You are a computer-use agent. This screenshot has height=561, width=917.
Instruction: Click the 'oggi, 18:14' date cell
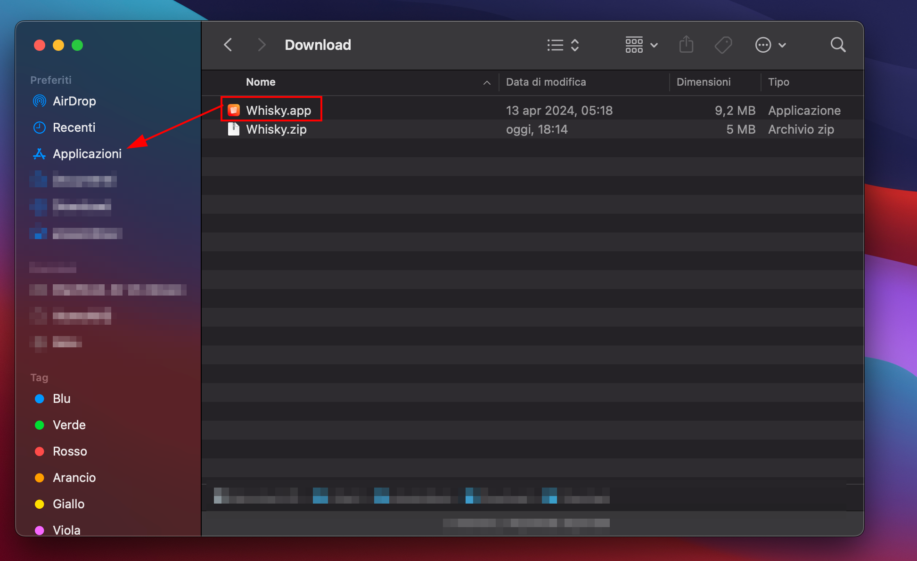(x=537, y=129)
